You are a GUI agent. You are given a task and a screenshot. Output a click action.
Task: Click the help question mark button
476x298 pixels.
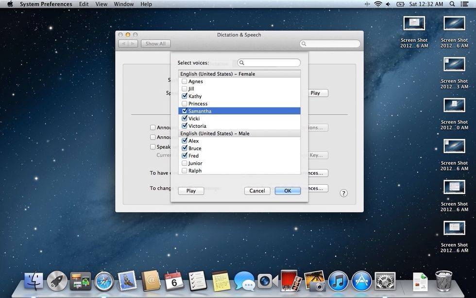click(x=343, y=193)
